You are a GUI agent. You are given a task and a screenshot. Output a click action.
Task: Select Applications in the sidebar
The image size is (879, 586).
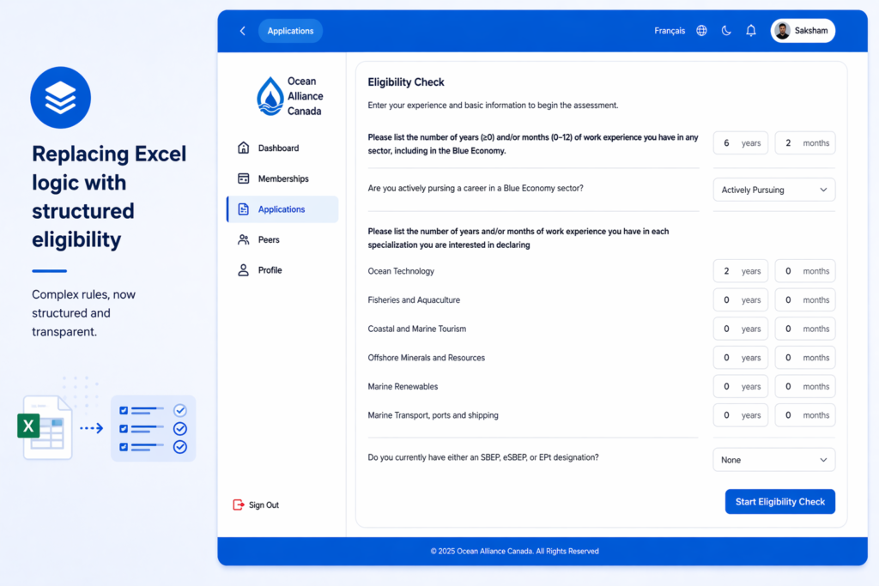coord(282,209)
